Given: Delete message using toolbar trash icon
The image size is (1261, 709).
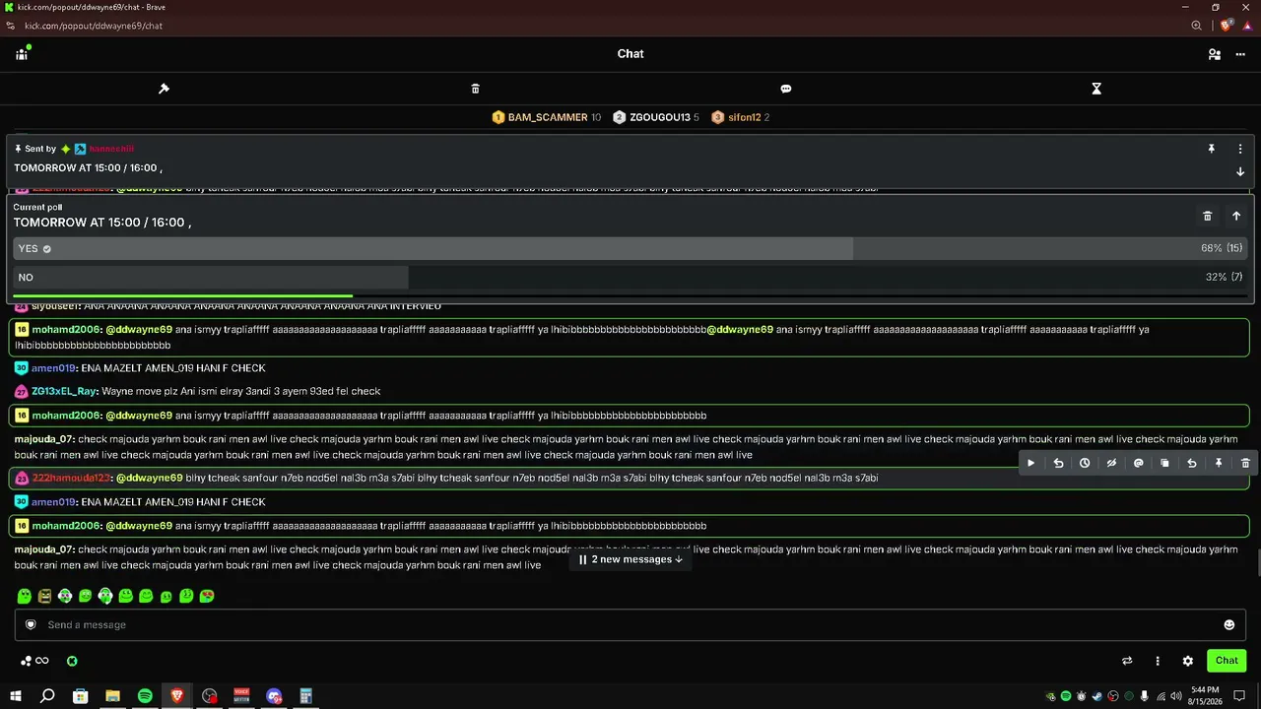Looking at the screenshot, I should click(x=1245, y=463).
